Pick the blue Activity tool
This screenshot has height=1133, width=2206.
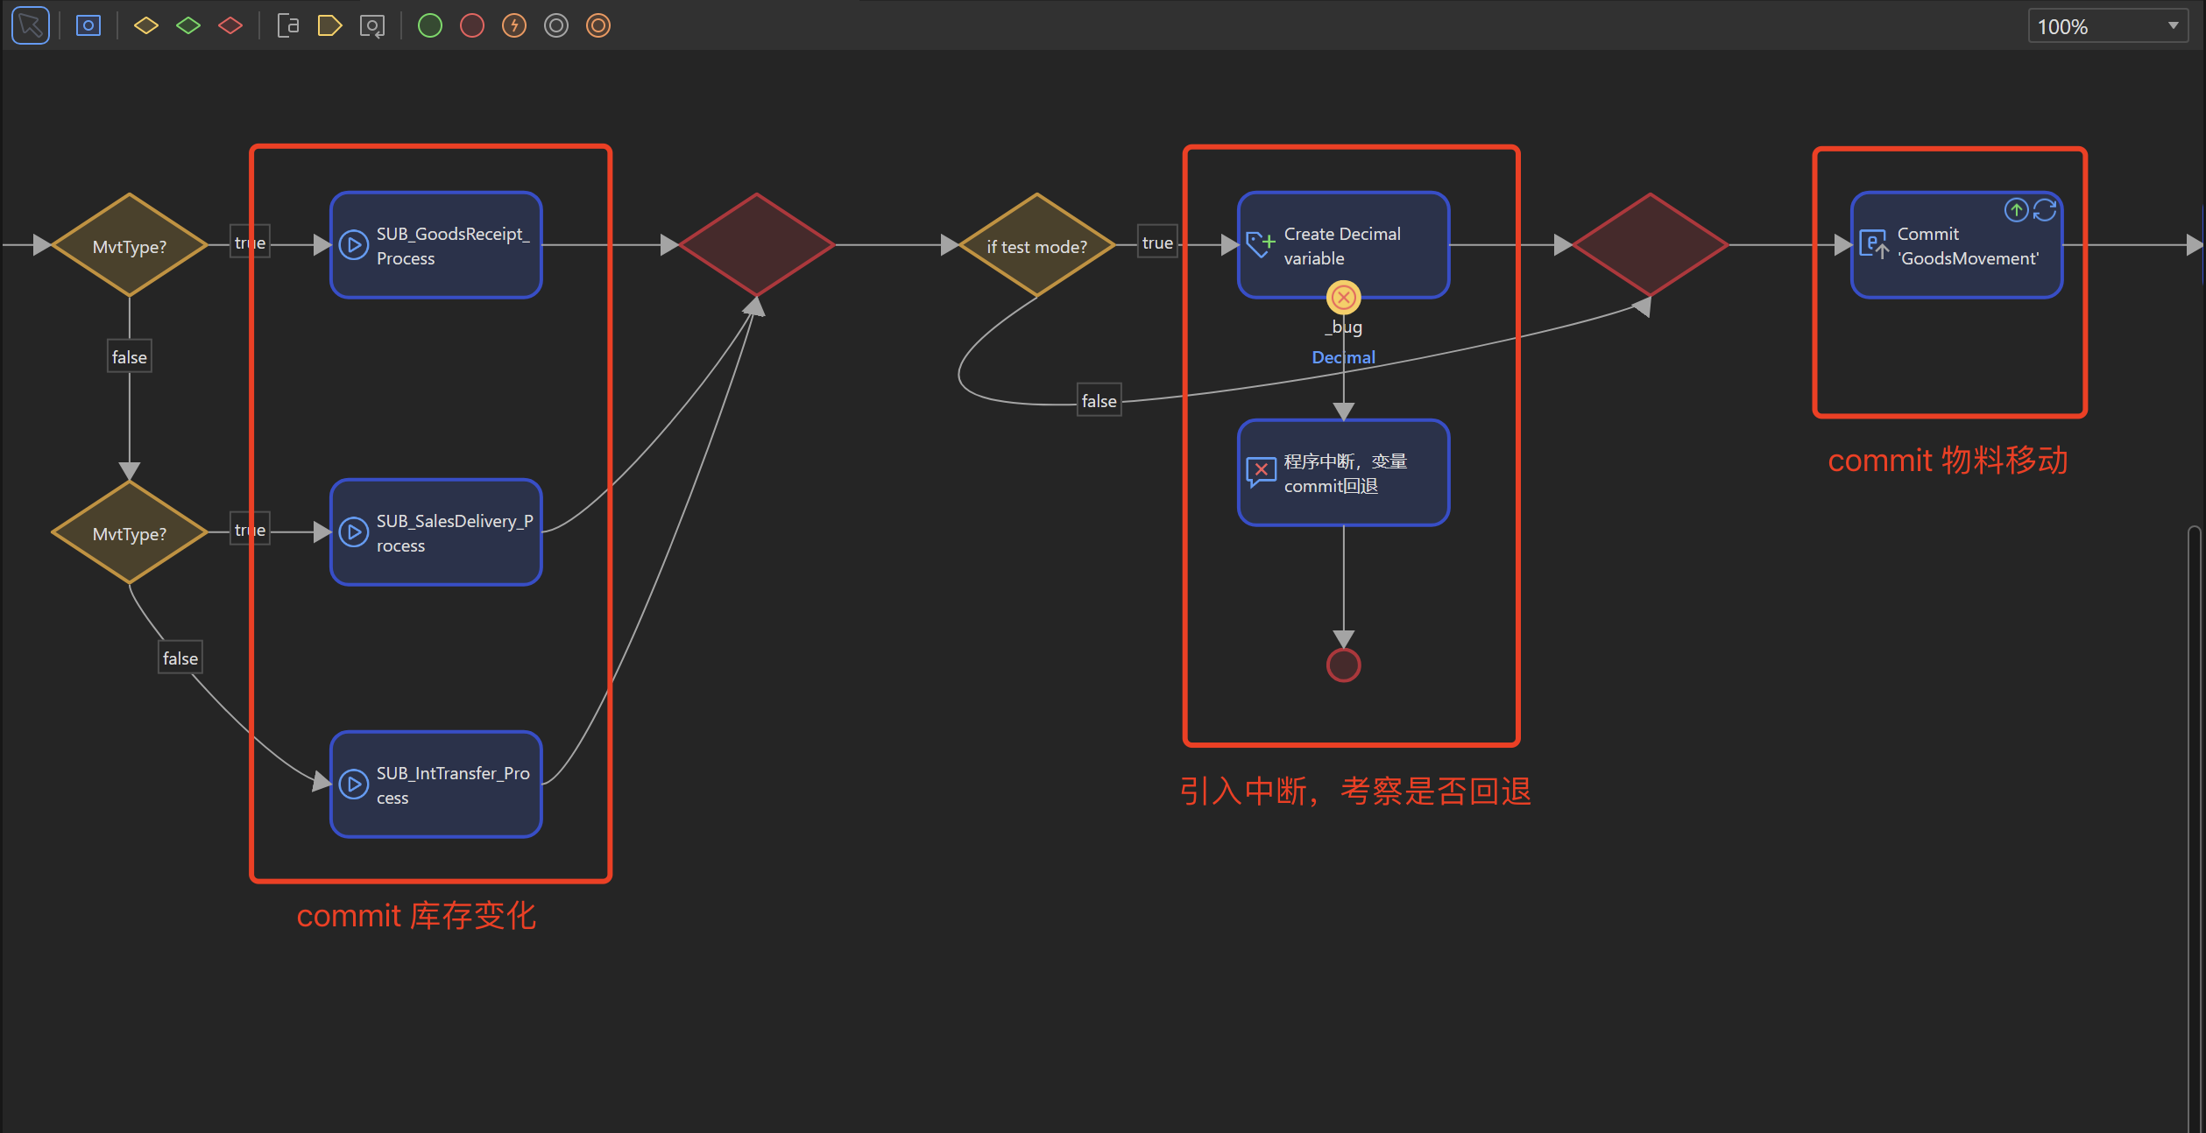coord(88,25)
